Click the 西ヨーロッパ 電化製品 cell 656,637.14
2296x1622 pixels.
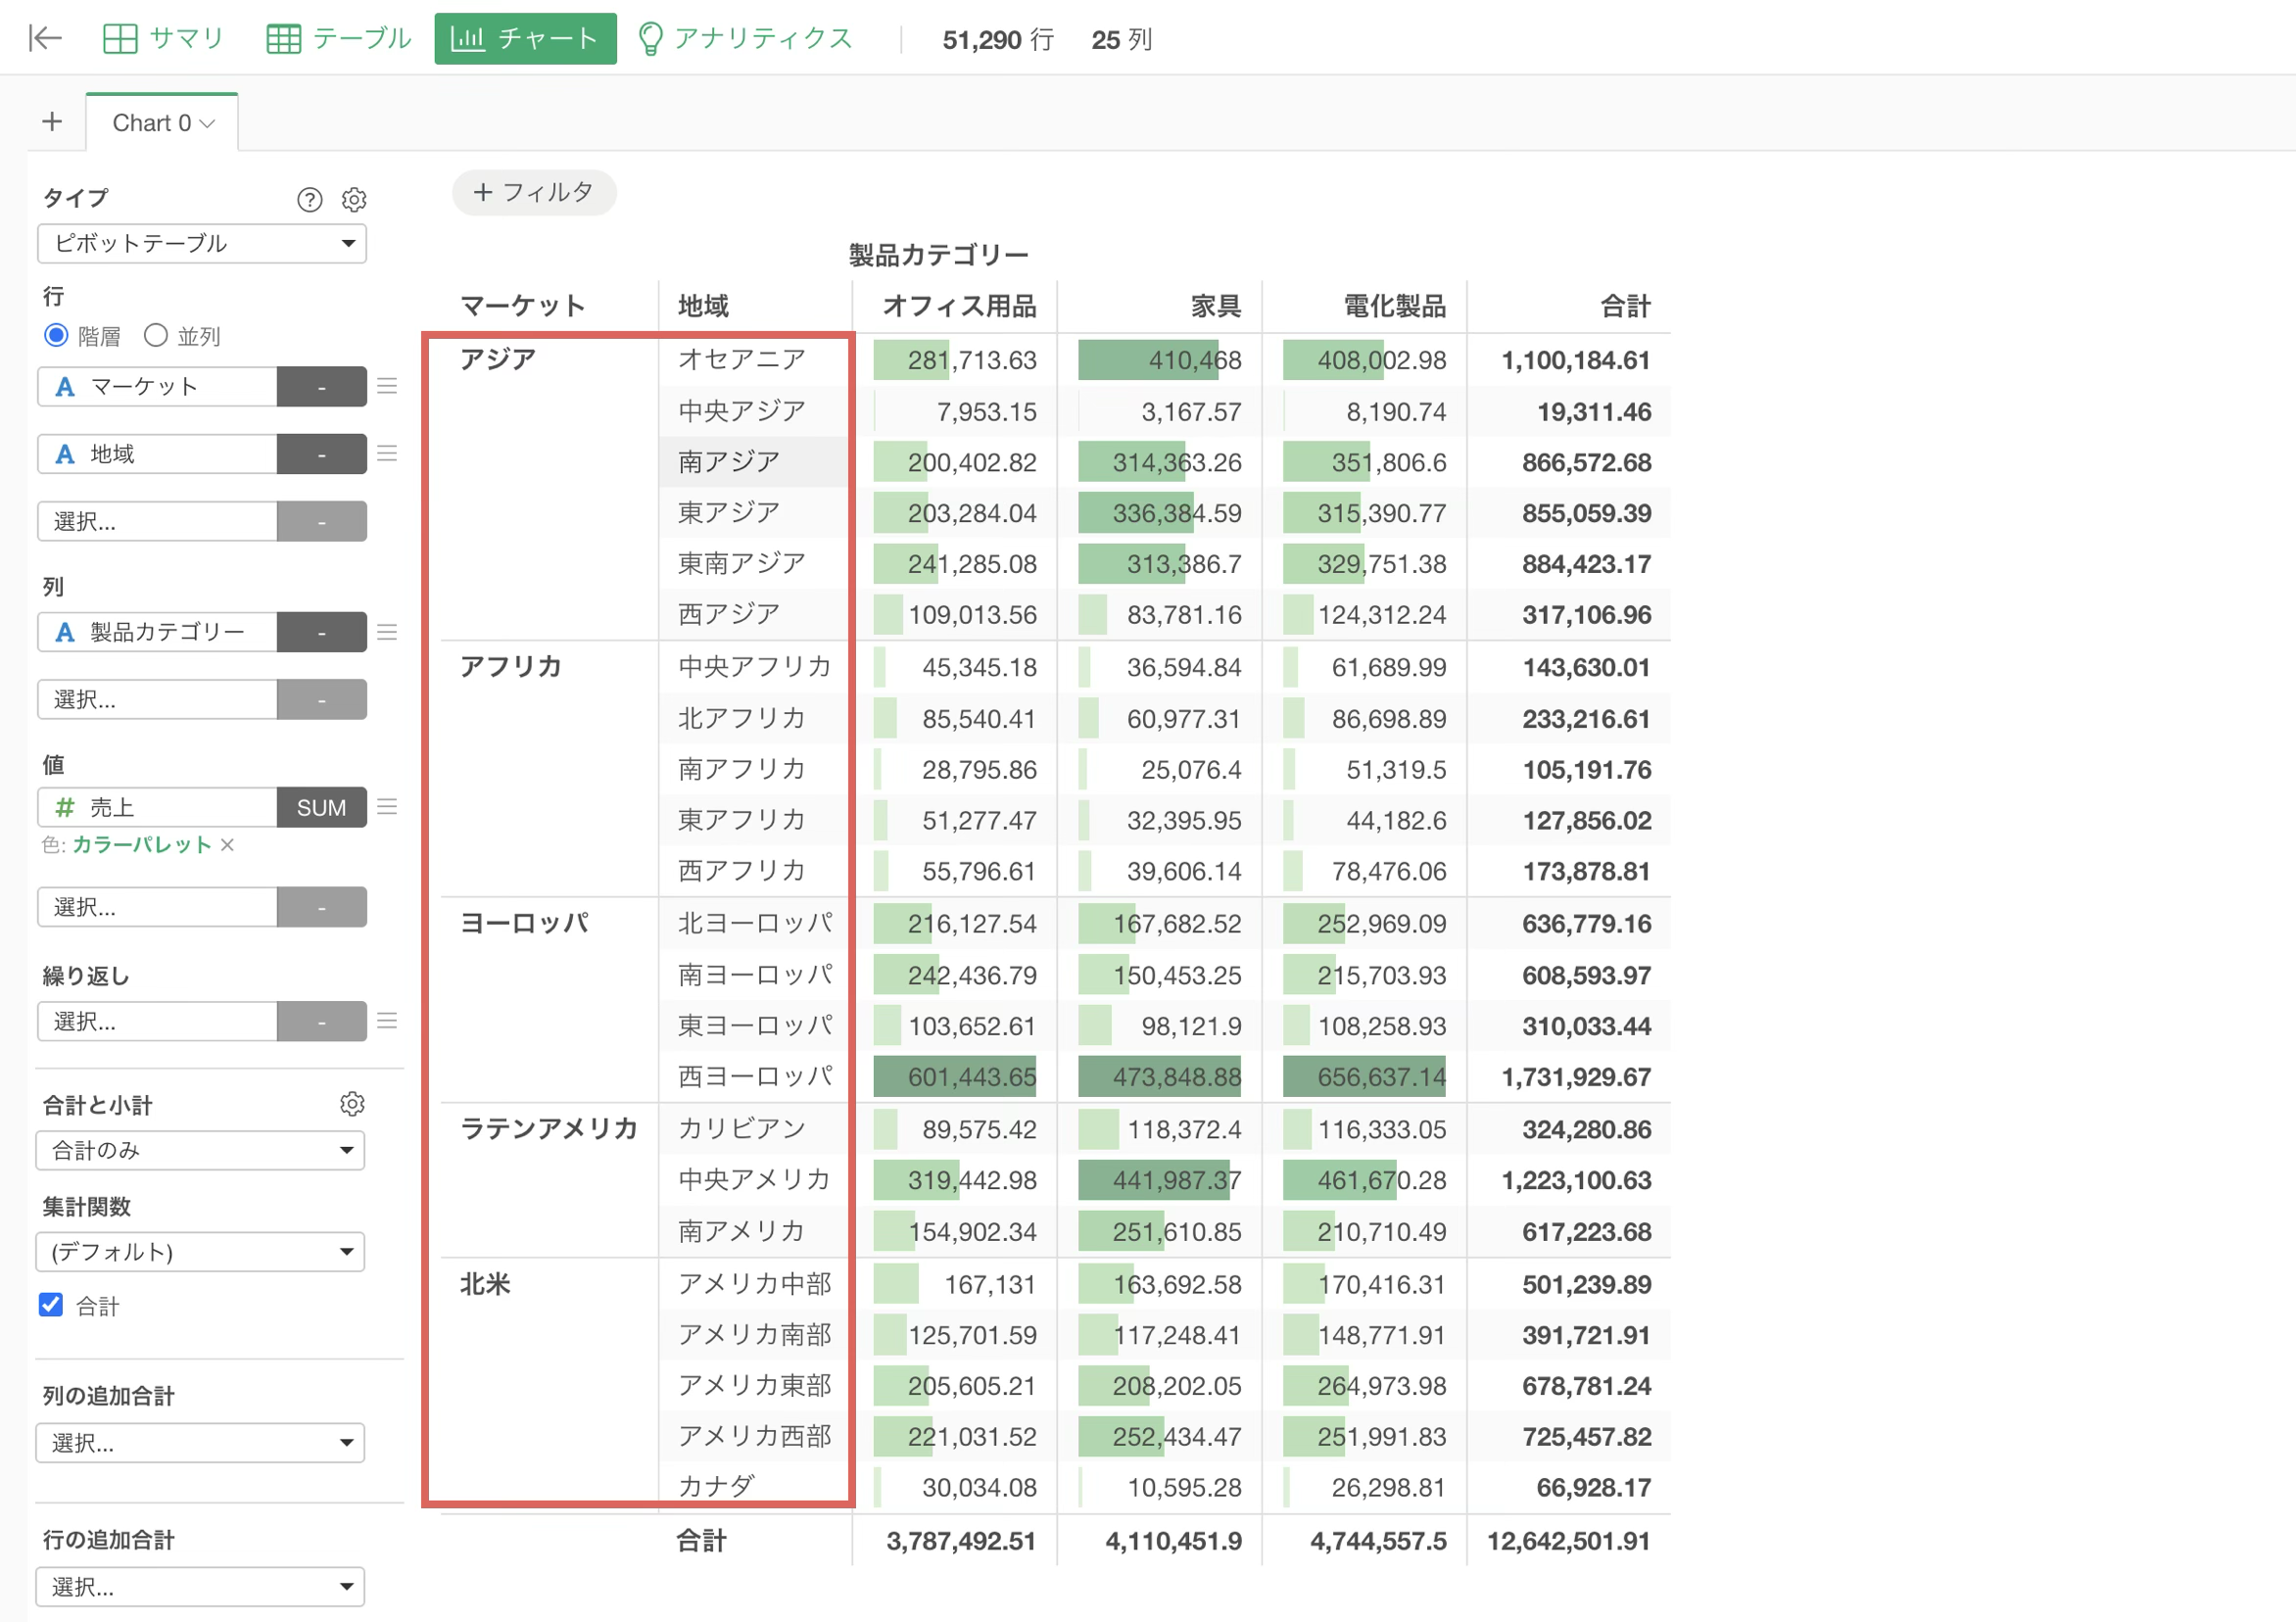[1366, 1076]
